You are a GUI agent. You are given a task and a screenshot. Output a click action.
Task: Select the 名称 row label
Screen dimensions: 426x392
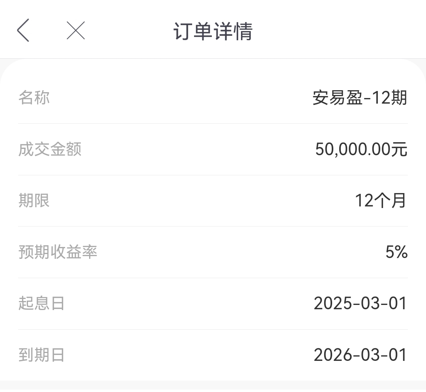[34, 98]
